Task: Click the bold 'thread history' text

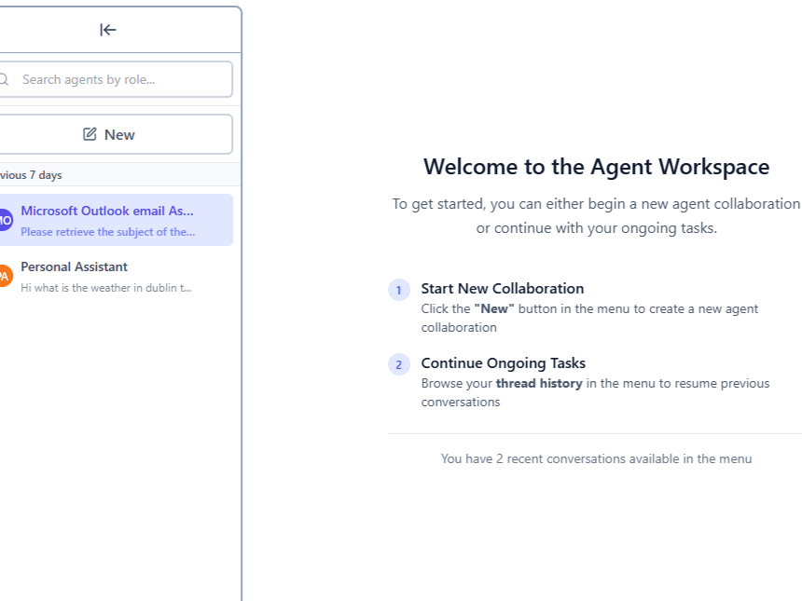Action: pos(538,383)
